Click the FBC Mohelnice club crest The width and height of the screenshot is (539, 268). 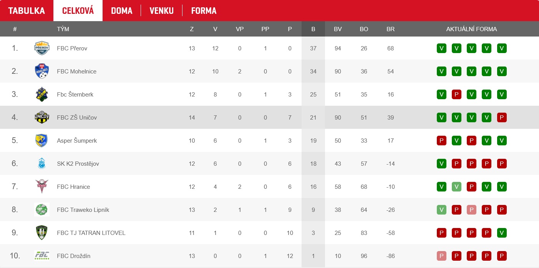[x=42, y=72]
